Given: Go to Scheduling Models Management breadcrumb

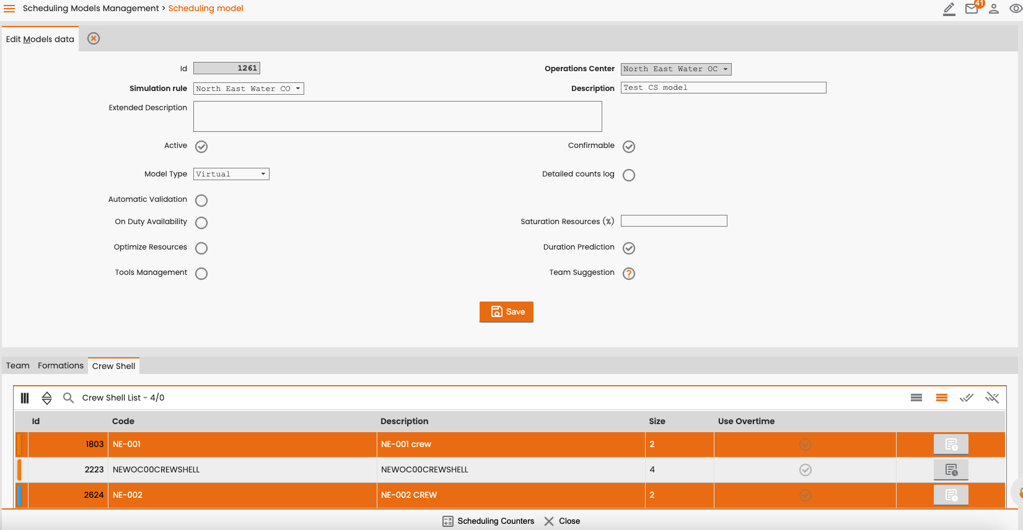Looking at the screenshot, I should click(x=91, y=9).
